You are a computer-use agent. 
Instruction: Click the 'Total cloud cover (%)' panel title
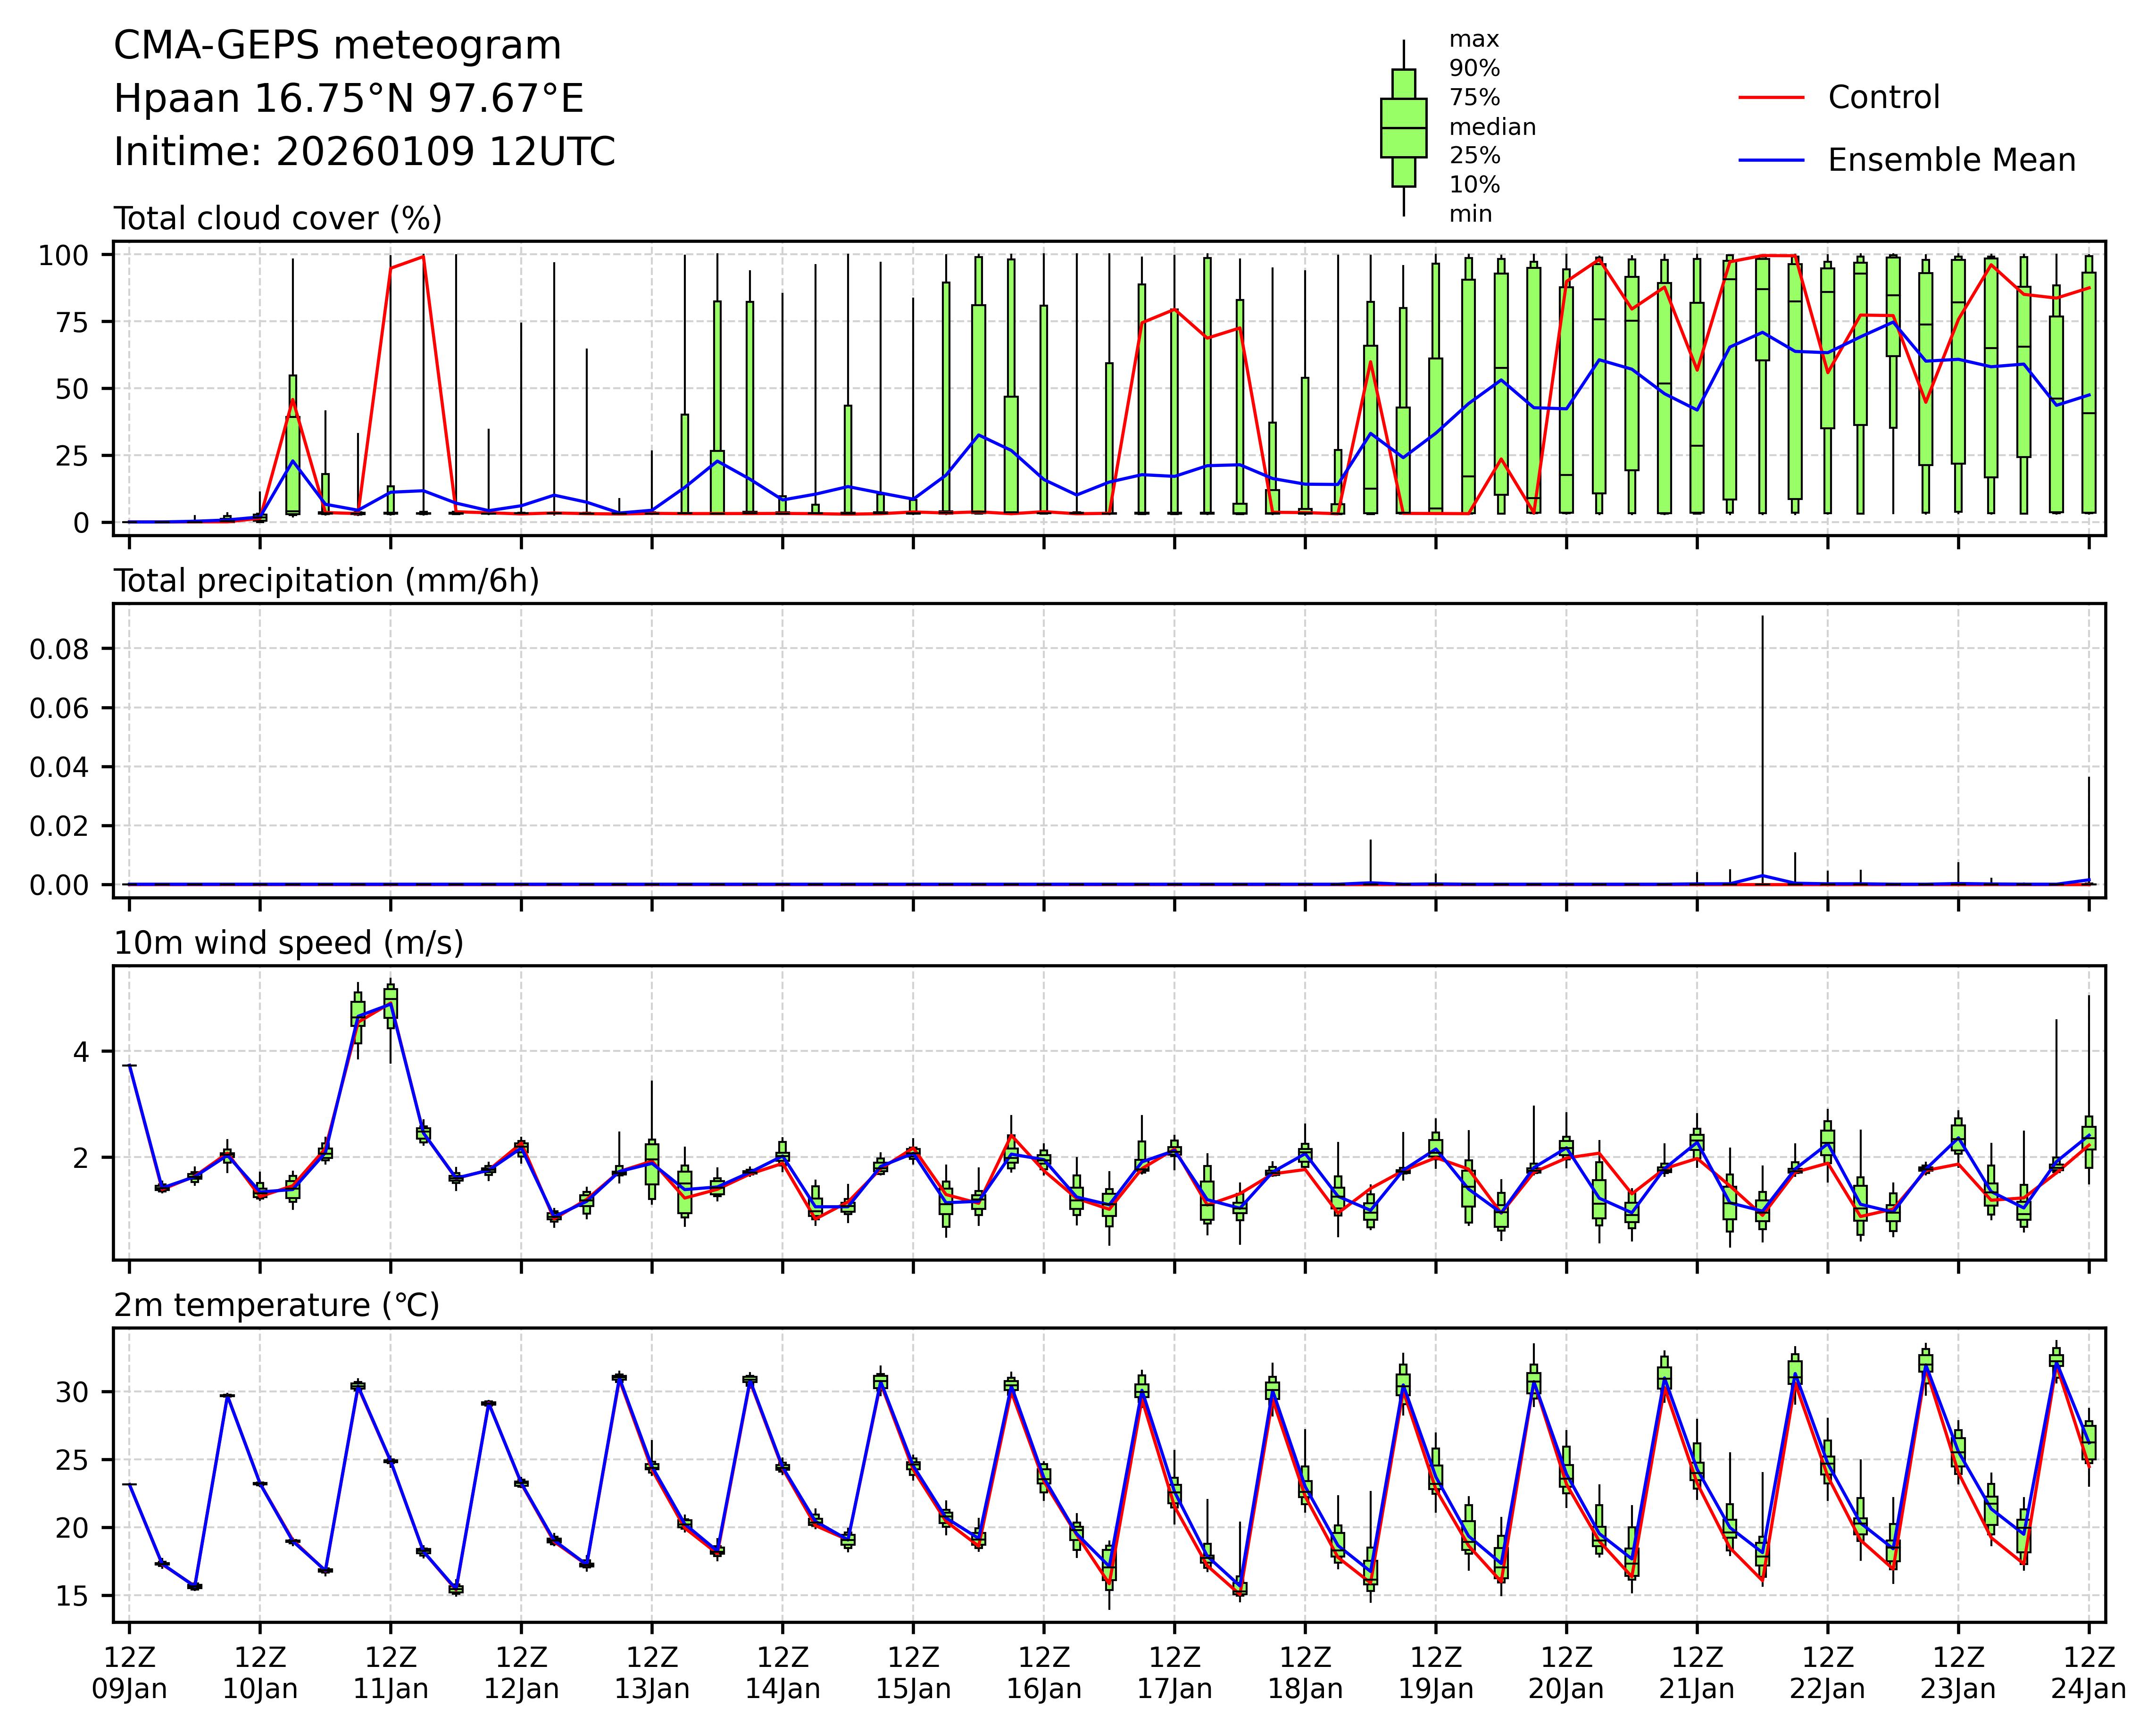[278, 218]
